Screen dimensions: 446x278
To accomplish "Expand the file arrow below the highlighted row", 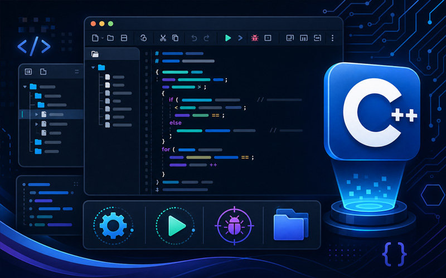I will tap(36, 124).
